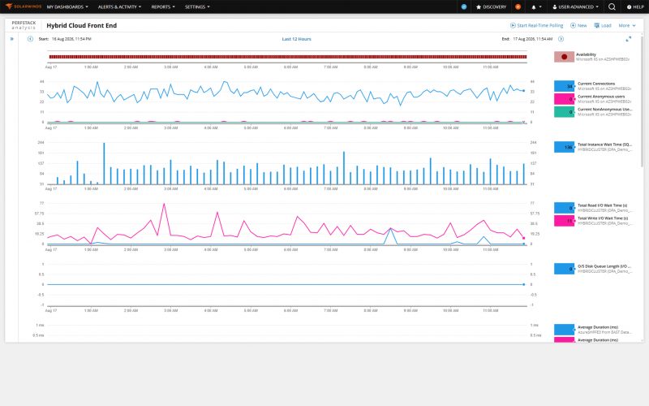The width and height of the screenshot is (649, 406).
Task: Select the Total Write I/O Wait Time label
Action: [x=603, y=218]
